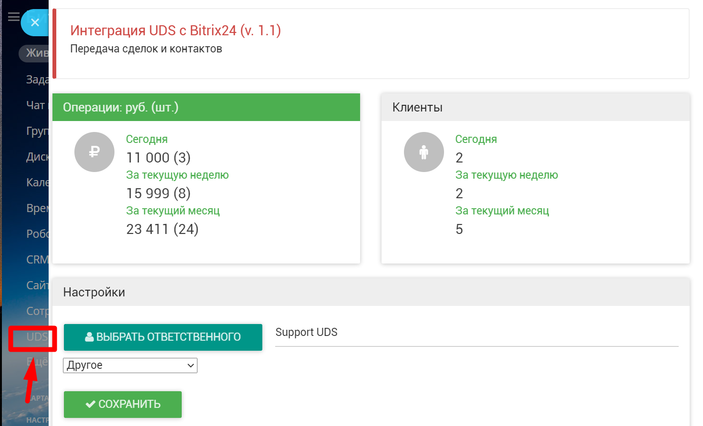This screenshot has width=703, height=426.
Task: Click the person icon in the Клиенты card
Action: click(x=424, y=152)
